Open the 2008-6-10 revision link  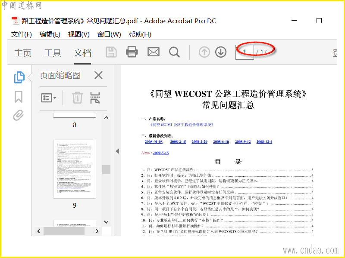[221, 142]
